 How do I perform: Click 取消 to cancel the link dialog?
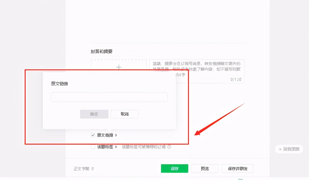click(125, 114)
